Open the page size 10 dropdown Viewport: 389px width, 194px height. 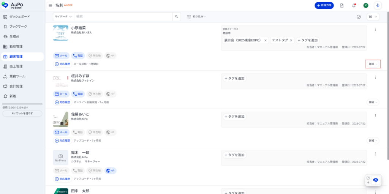tap(373, 17)
